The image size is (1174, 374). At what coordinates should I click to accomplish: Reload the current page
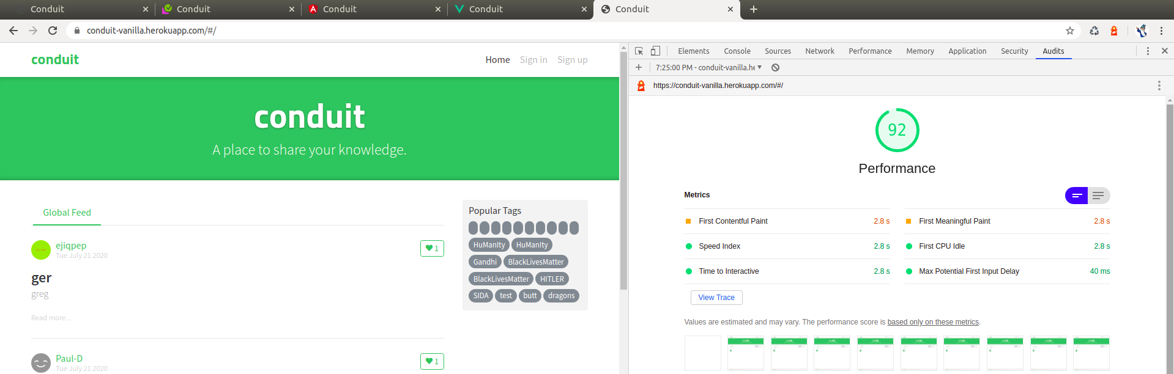53,31
